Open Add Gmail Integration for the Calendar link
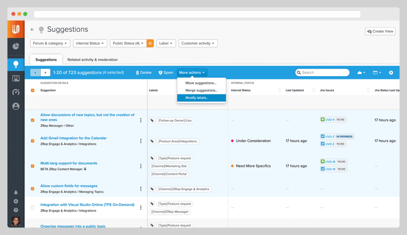This screenshot has height=235, width=407. point(74,138)
